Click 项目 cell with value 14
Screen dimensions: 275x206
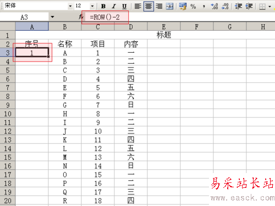tap(98, 166)
